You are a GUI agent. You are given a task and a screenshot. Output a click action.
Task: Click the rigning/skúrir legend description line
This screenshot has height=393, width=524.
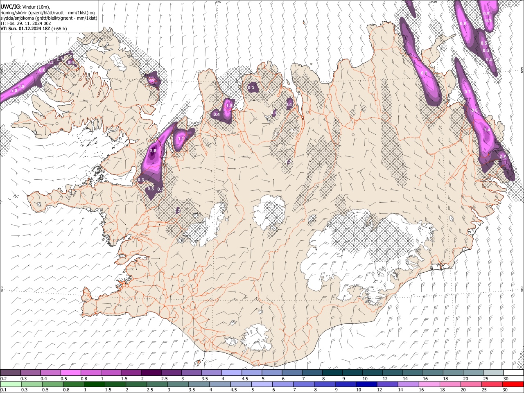48,13
